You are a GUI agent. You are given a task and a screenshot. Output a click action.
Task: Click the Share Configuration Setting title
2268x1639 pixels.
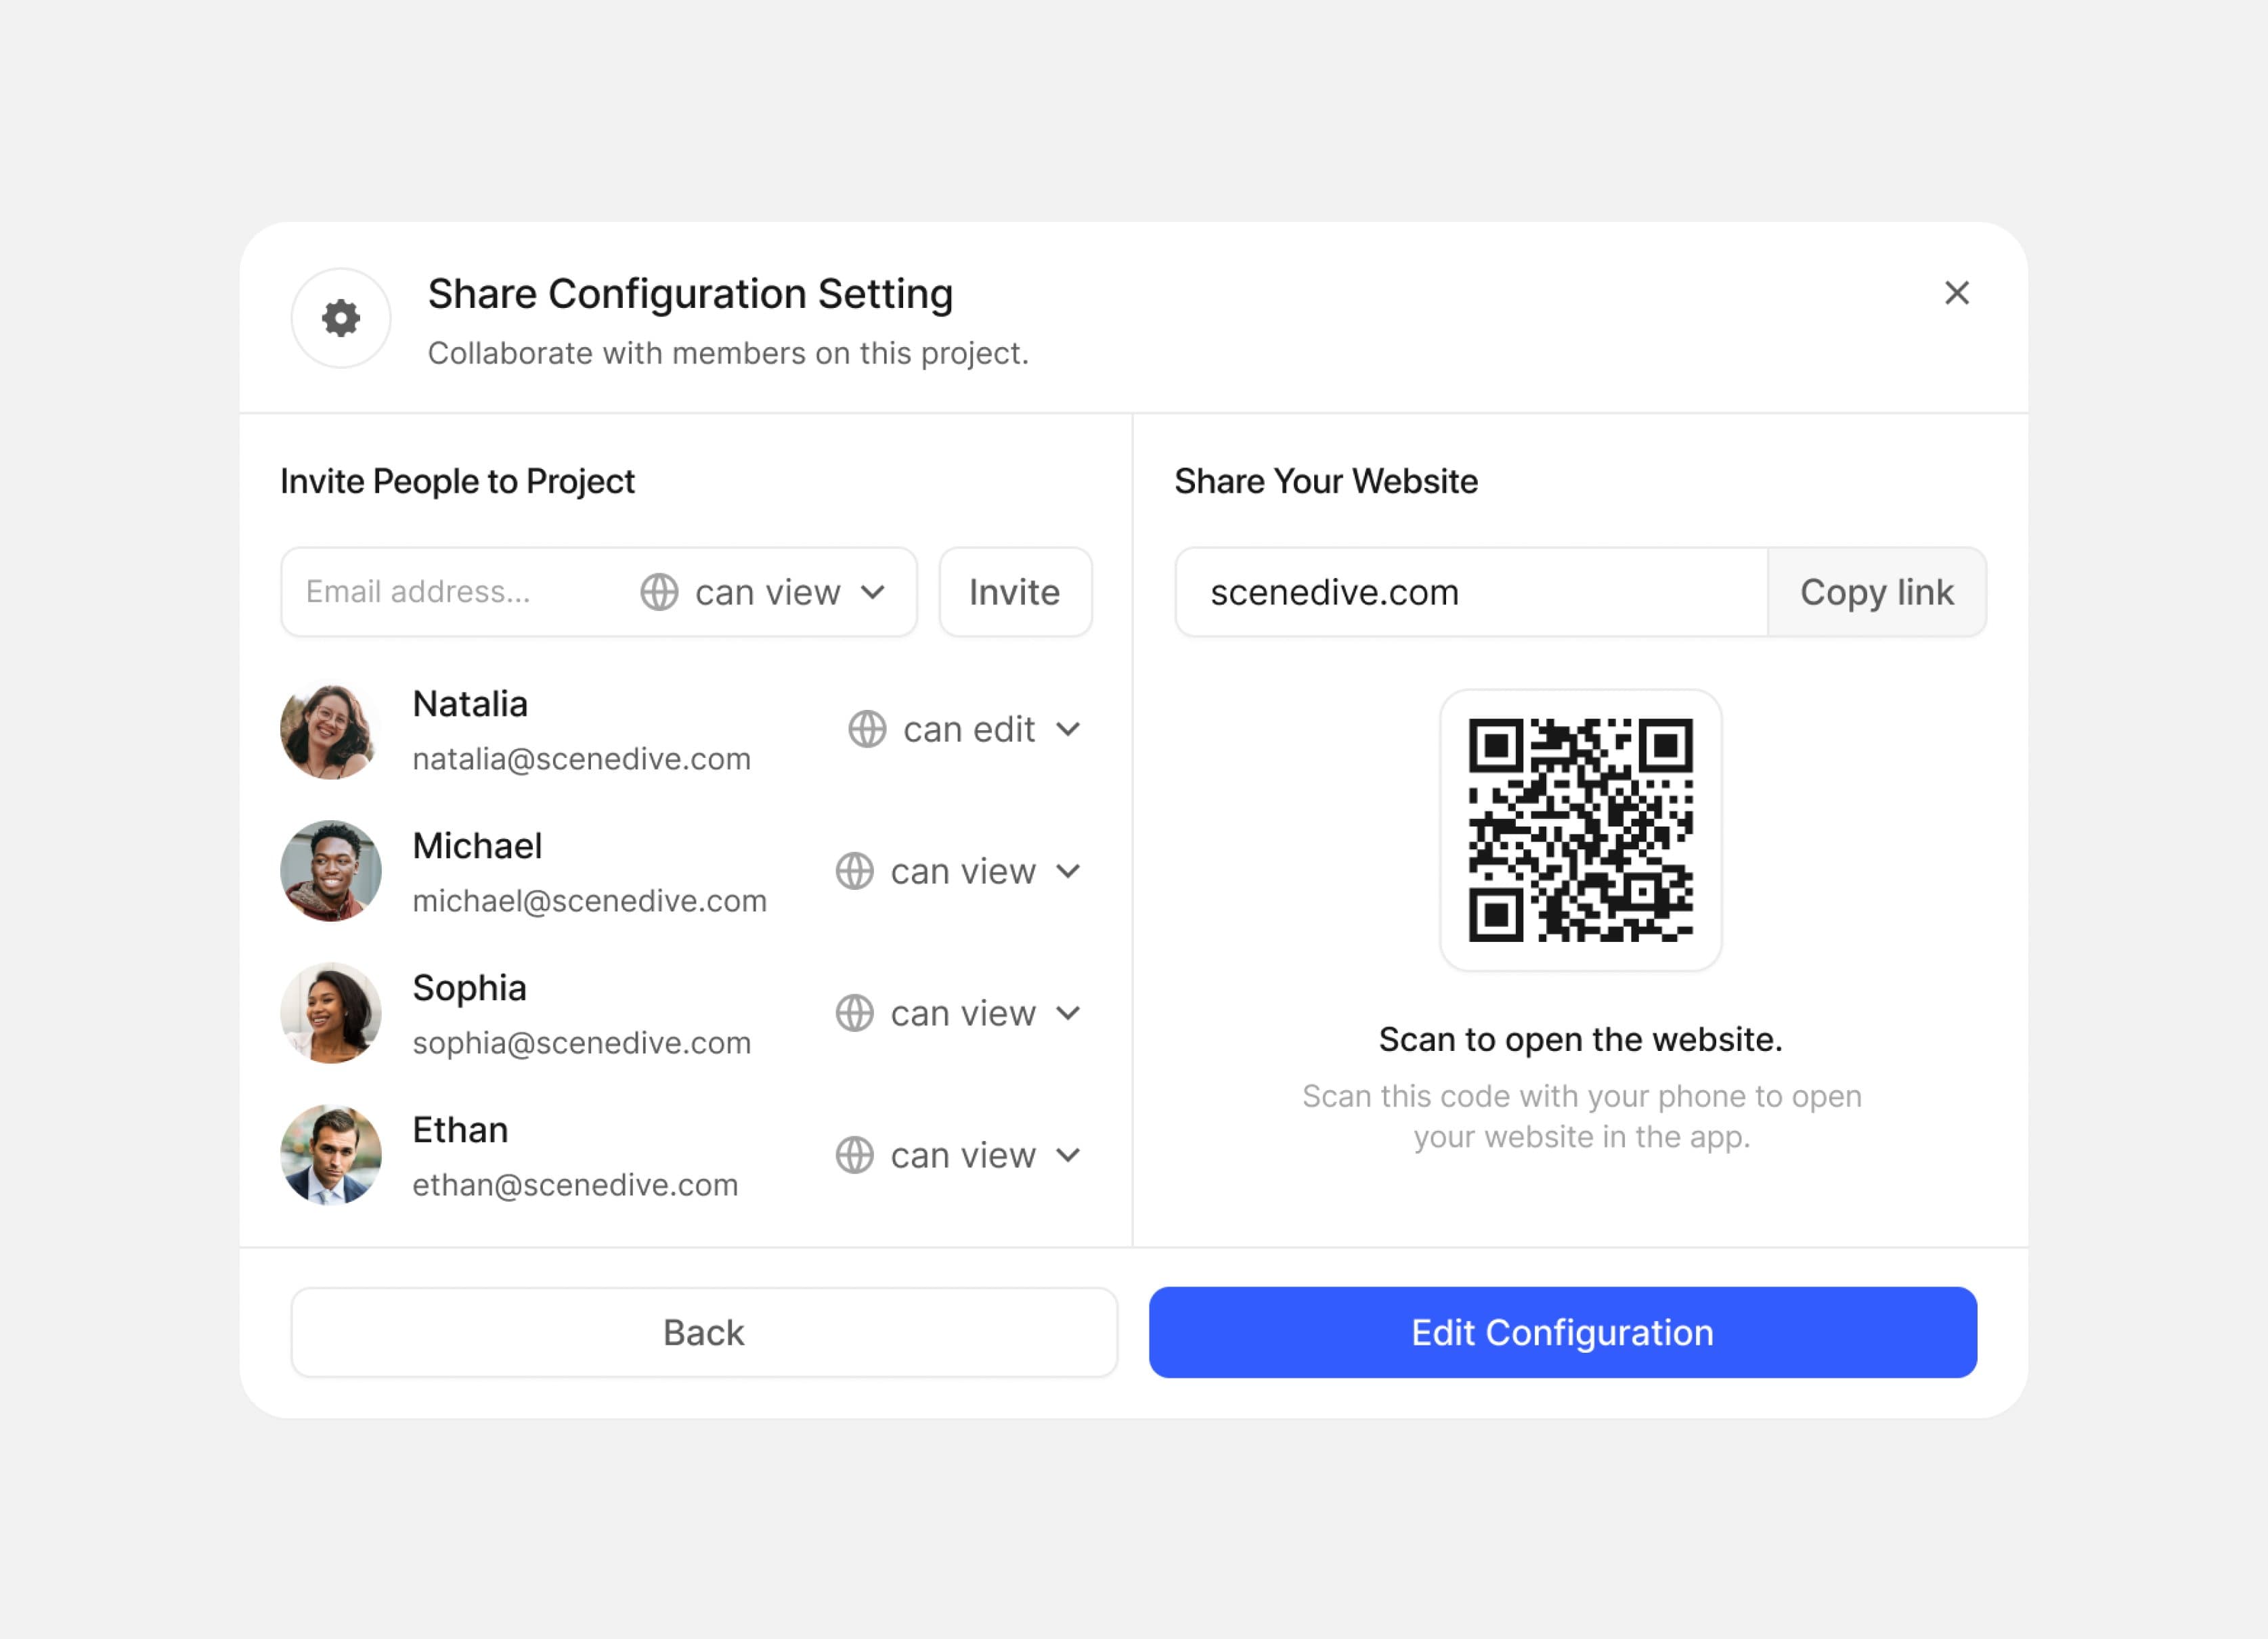(x=690, y=295)
